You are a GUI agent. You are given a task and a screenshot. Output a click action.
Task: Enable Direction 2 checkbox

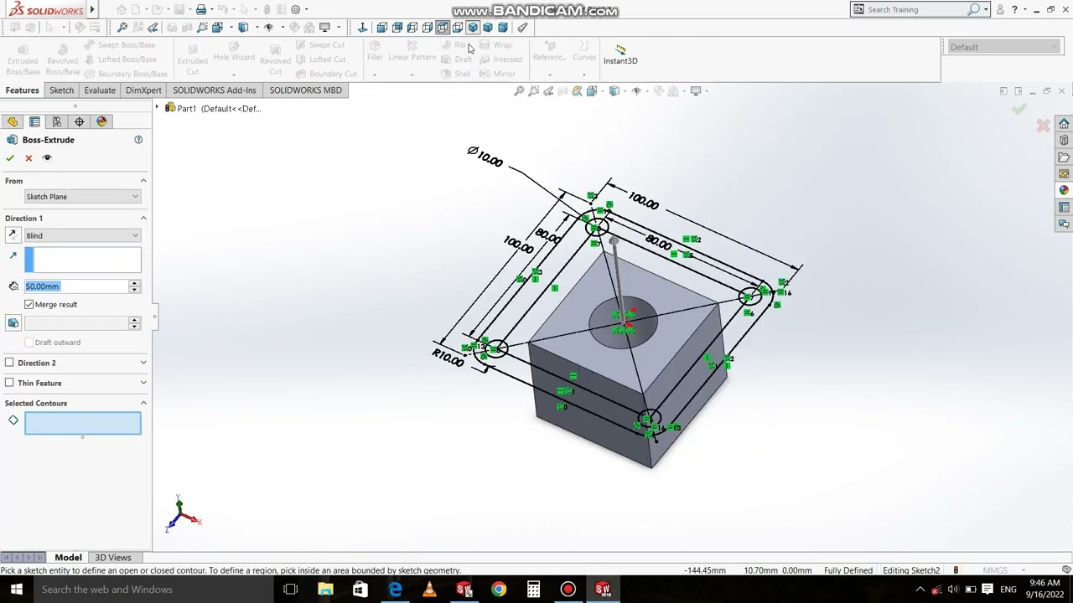tap(9, 363)
